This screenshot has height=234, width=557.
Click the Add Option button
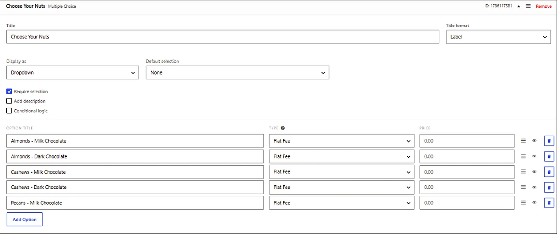(25, 220)
